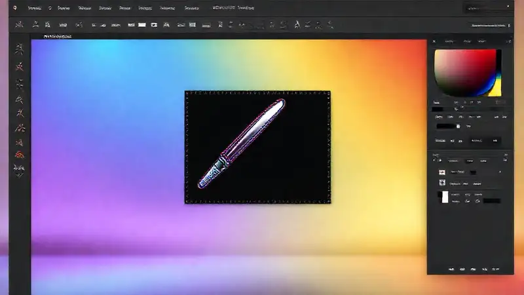
Task: Select the white layer thumbnail in layers list
Action: pyautogui.click(x=445, y=197)
